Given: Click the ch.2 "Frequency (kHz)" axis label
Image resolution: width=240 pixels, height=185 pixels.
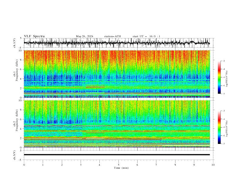Looking at the screenshot, I should [x=17, y=120].
